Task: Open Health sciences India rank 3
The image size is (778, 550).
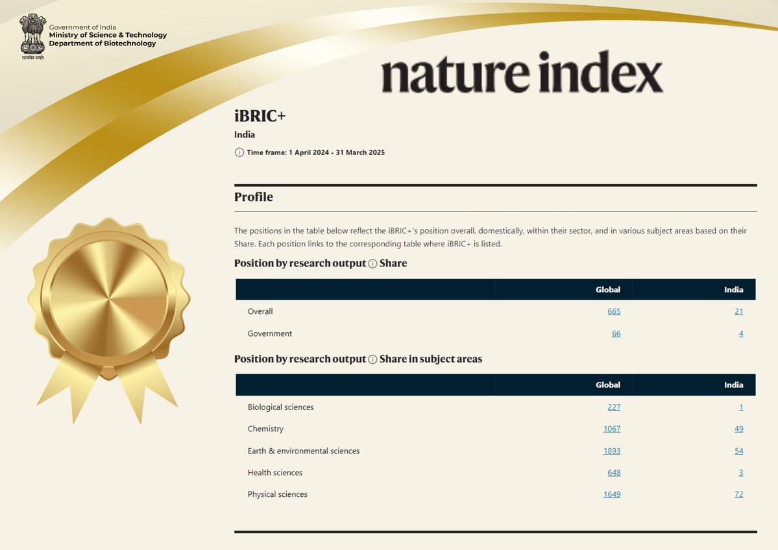Action: (x=741, y=473)
